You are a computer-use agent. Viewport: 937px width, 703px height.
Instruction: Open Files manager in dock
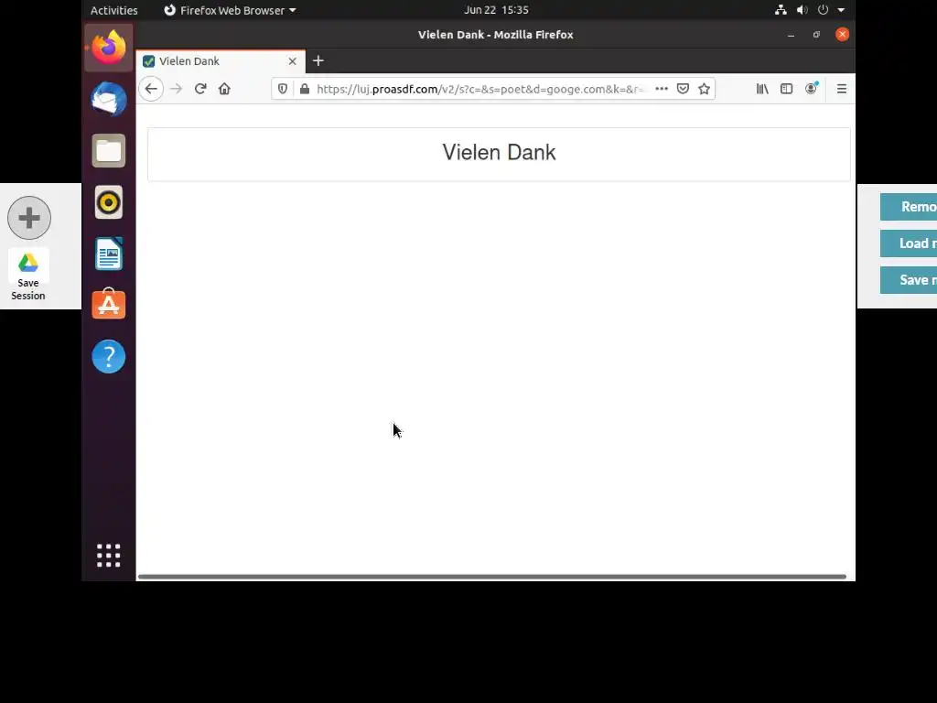point(109,151)
